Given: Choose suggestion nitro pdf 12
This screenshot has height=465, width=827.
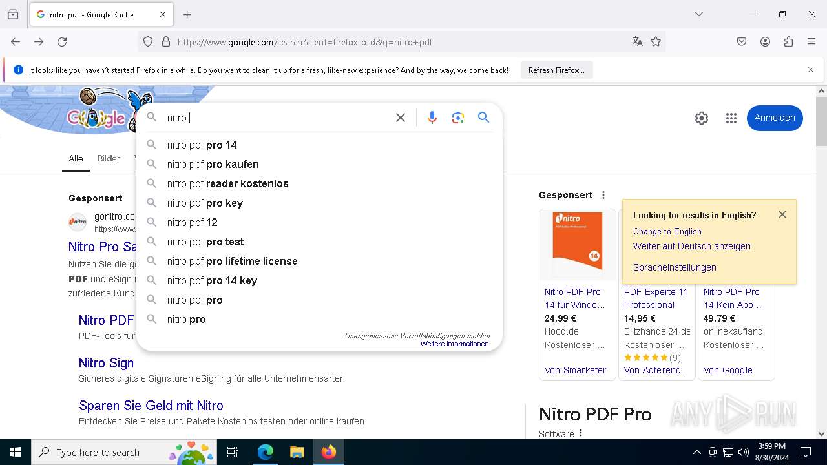Looking at the screenshot, I should 319,222.
